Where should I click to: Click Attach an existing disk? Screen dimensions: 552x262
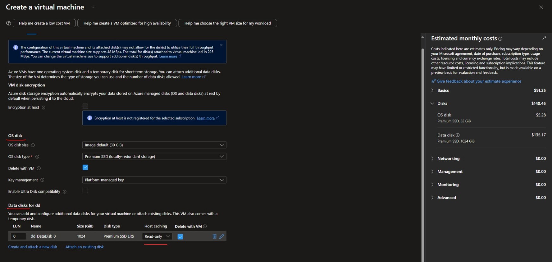(x=85, y=247)
